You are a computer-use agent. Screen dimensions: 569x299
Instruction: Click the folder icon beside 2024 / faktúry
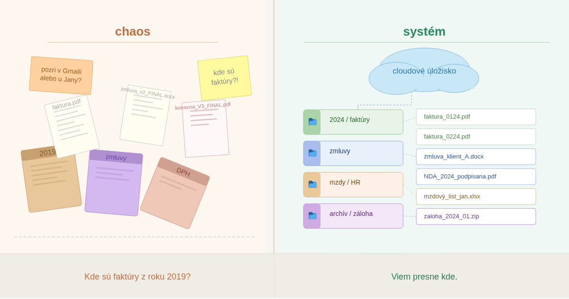pos(312,122)
